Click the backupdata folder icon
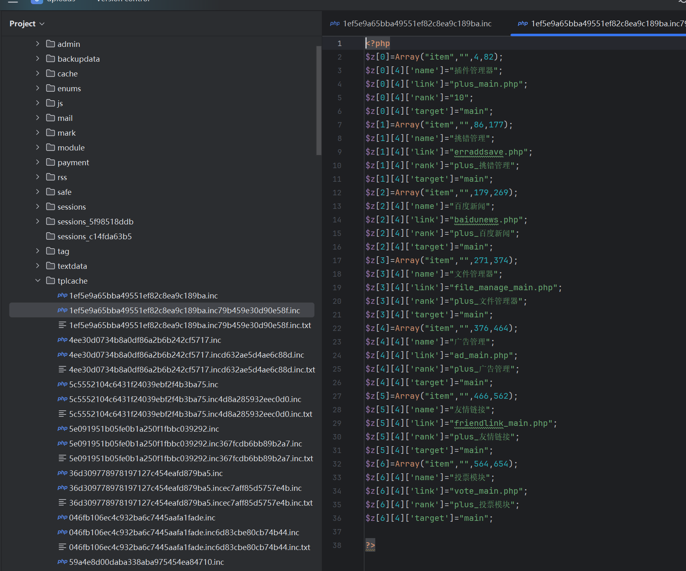The height and width of the screenshot is (571, 686). tap(51, 58)
